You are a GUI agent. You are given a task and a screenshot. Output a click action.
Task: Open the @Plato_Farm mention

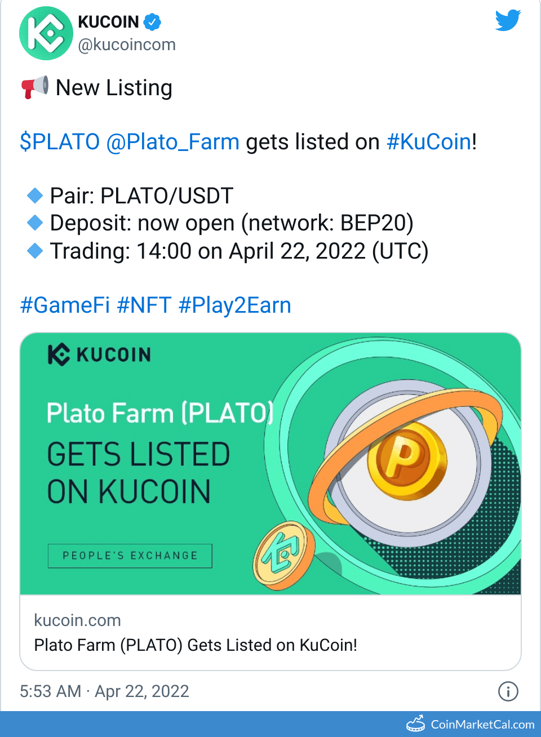click(x=173, y=141)
